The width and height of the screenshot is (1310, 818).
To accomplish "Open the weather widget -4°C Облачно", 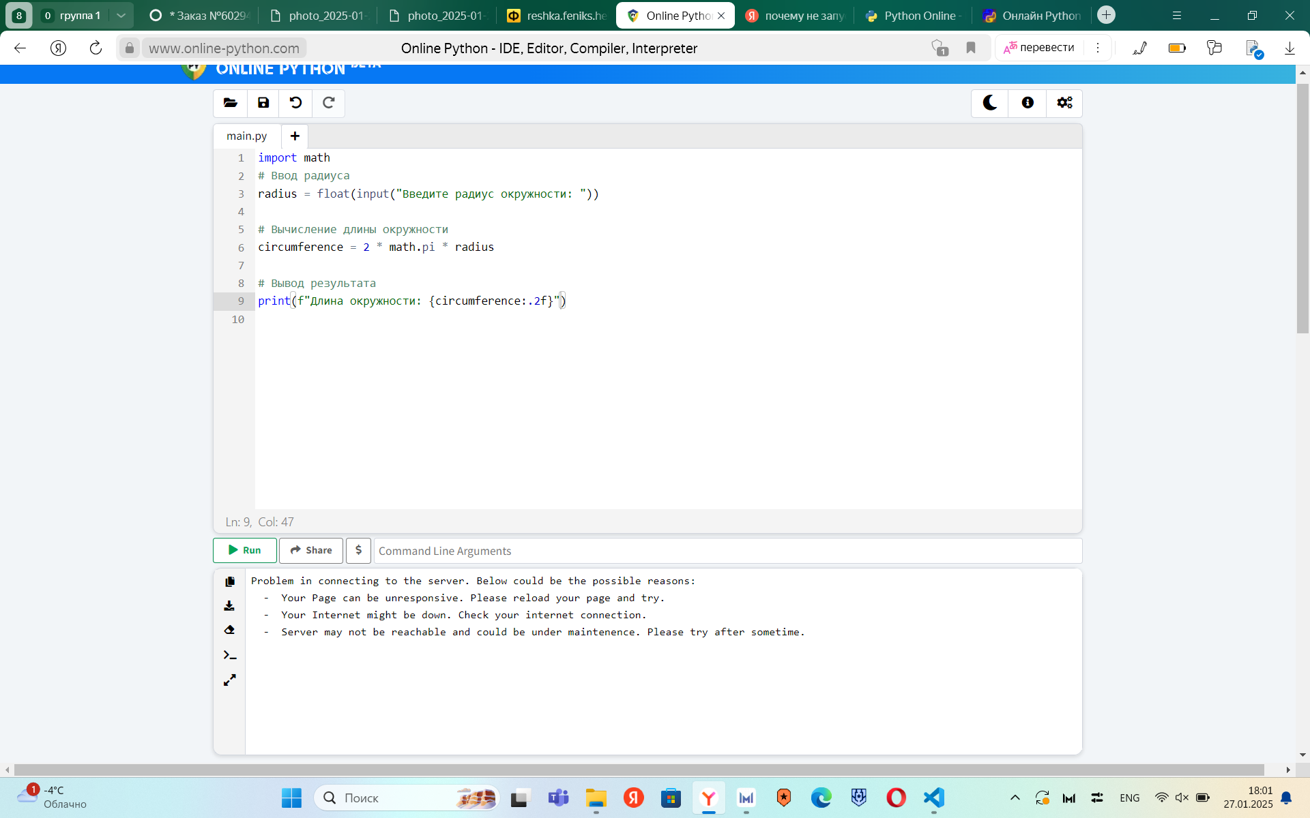I will (53, 797).
